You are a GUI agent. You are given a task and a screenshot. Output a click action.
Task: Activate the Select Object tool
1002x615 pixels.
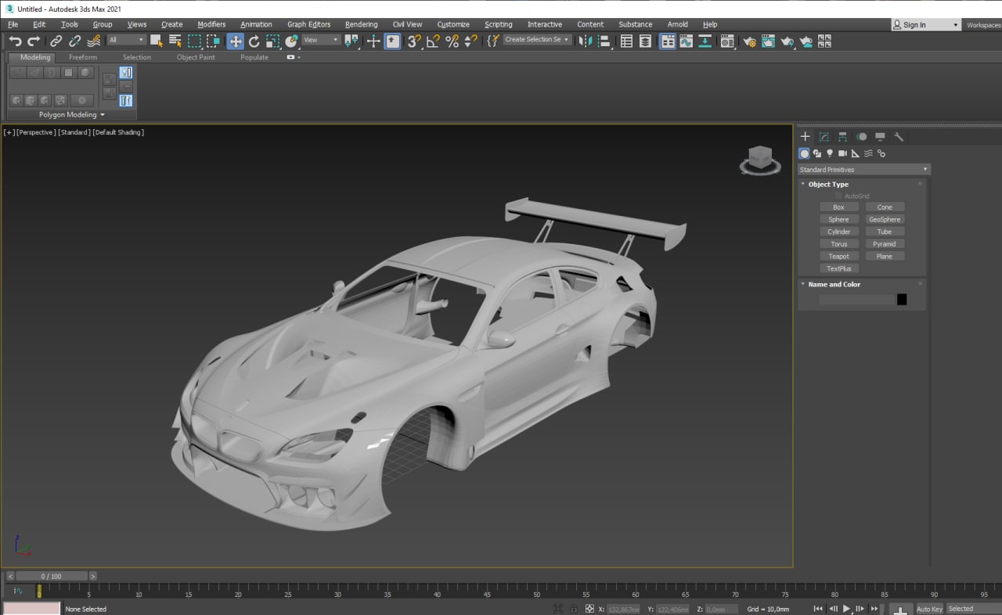pos(157,41)
